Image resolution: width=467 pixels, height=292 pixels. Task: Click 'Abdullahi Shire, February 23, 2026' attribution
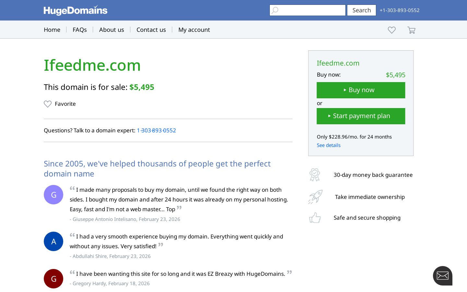click(x=110, y=256)
